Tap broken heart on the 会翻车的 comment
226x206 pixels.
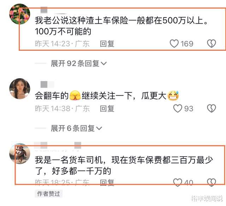pos(212,108)
